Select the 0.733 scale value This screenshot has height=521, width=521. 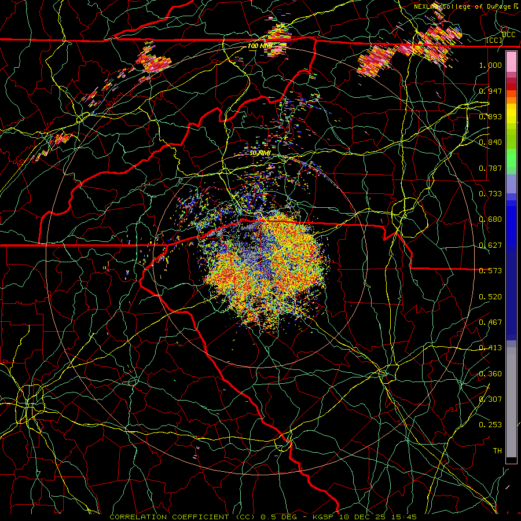[490, 194]
